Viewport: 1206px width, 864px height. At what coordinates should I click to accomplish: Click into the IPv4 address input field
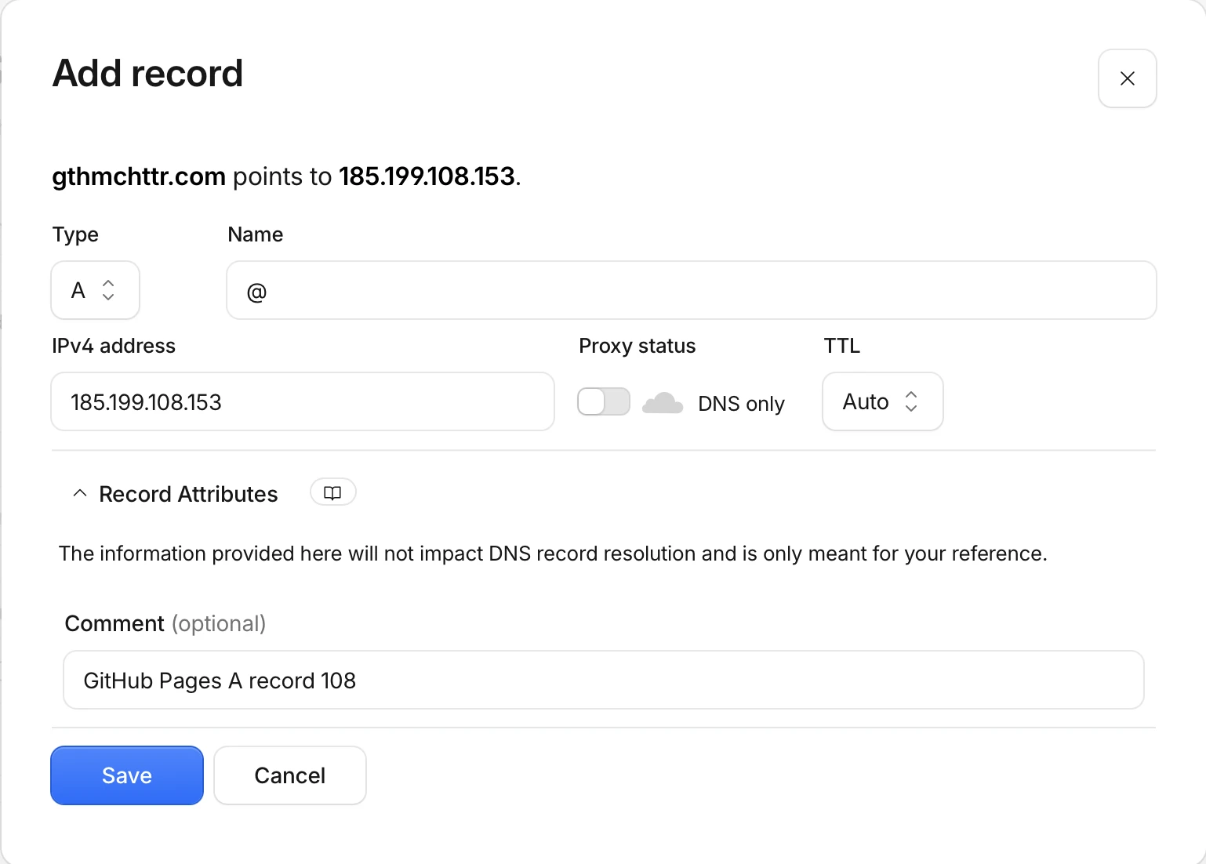(x=303, y=401)
